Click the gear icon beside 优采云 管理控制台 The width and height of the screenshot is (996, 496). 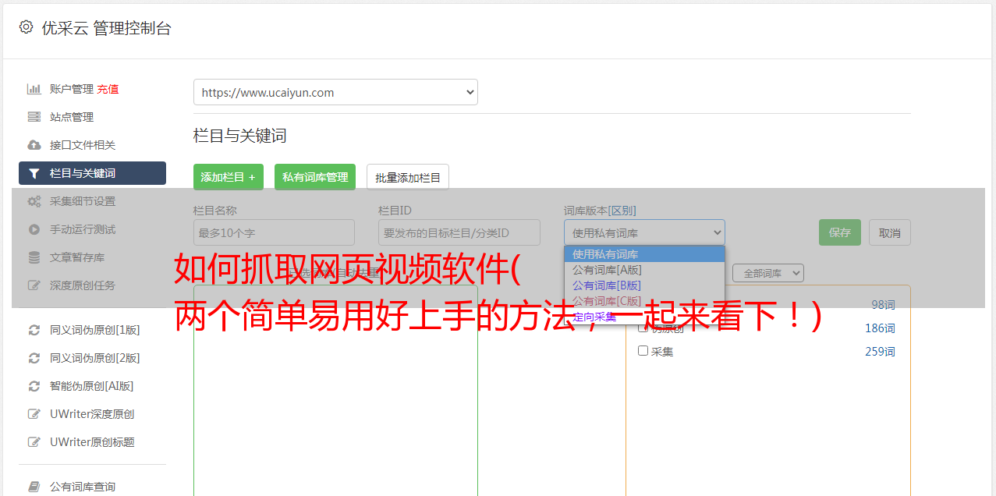click(26, 27)
